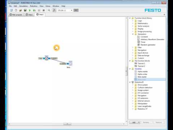173x130 pixels.
Task: Collapse the Generators folder
Action: pyautogui.click(x=133, y=34)
